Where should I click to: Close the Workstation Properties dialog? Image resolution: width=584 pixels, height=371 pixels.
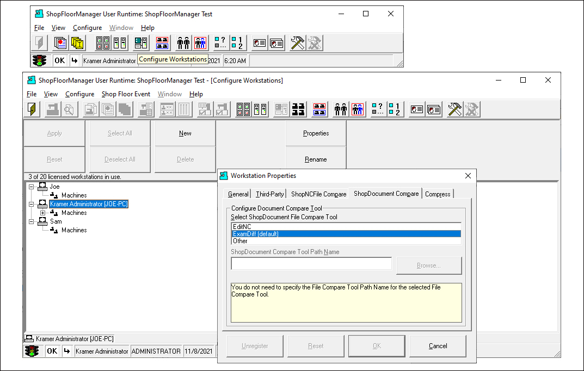click(468, 176)
